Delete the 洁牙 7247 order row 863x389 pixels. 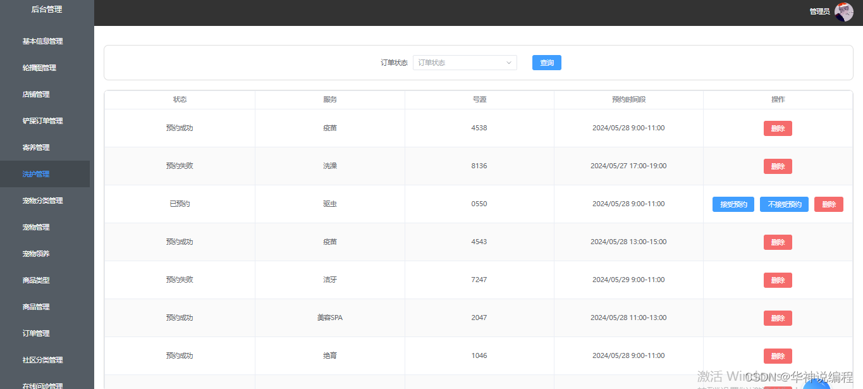click(x=778, y=280)
